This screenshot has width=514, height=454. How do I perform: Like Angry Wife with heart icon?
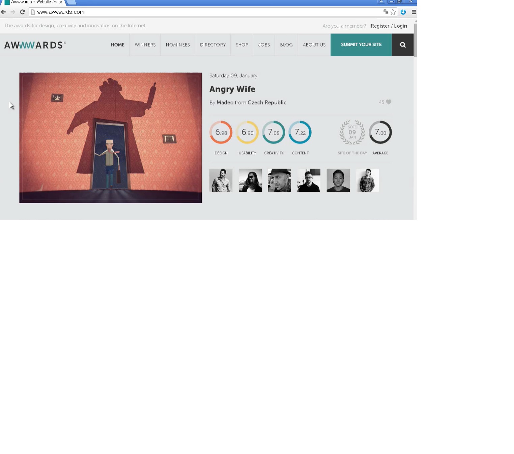click(x=389, y=102)
